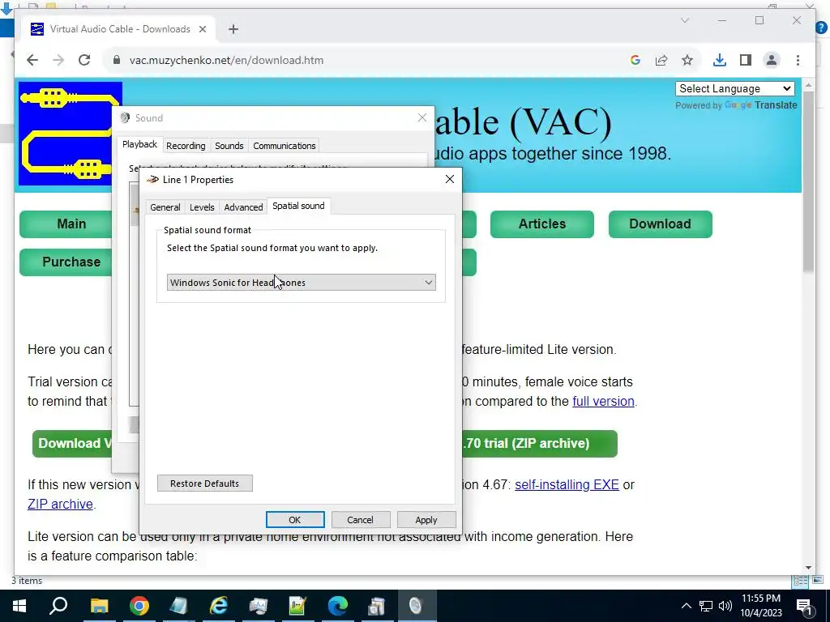Open the Windows Start menu

pyautogui.click(x=19, y=606)
